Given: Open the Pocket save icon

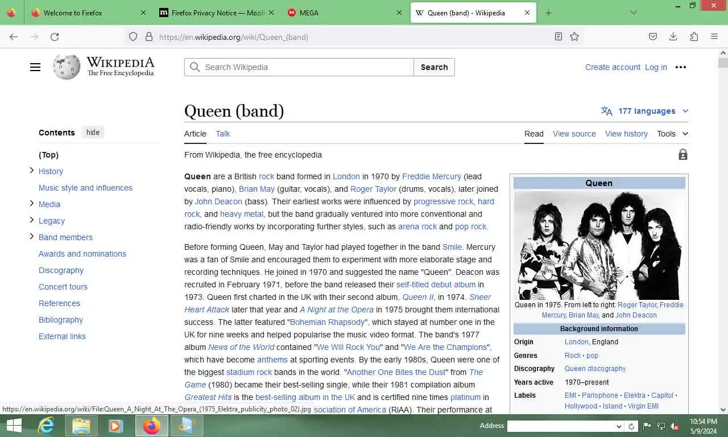Looking at the screenshot, I should tap(653, 36).
